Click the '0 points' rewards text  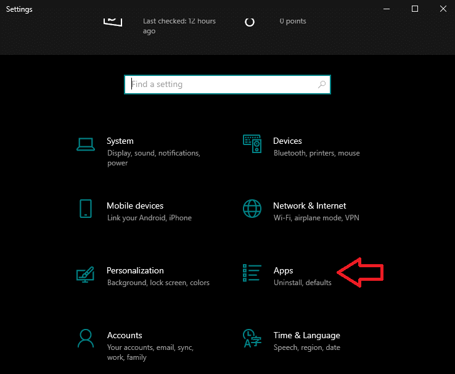coord(293,21)
